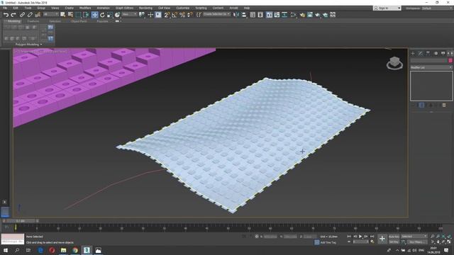The width and height of the screenshot is (454, 255).
Task: Click the time slider handle
Action: coord(21,221)
